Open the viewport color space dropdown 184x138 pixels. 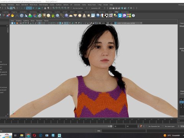130,23
